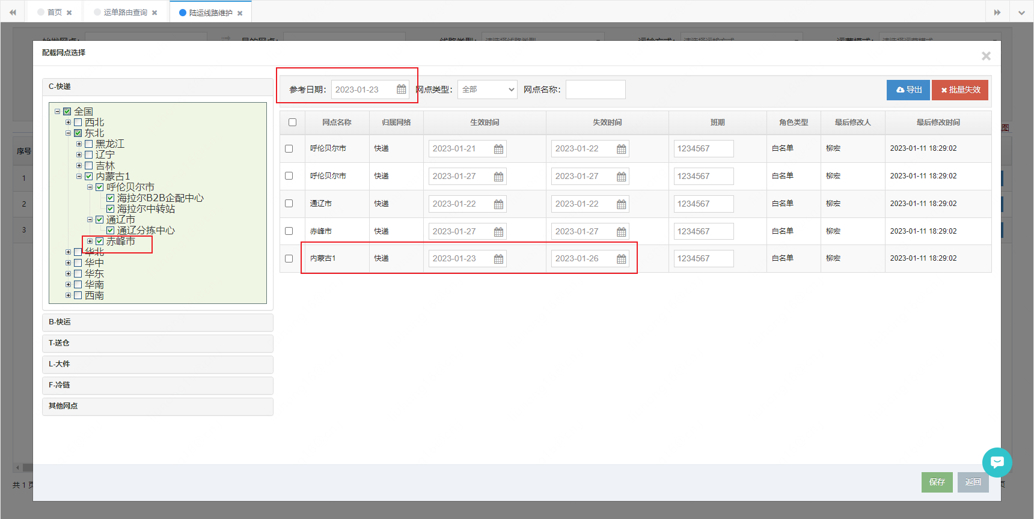
Task: Click the 保存 save button
Action: click(x=937, y=482)
